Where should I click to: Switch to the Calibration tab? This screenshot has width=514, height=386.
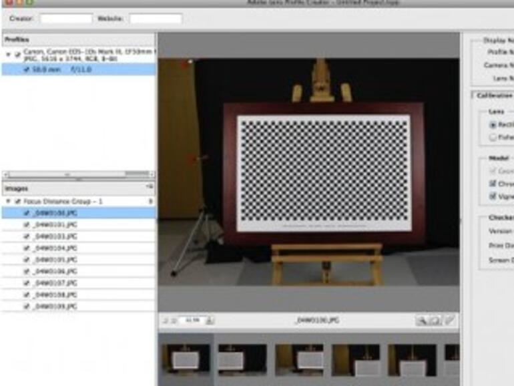(x=495, y=95)
